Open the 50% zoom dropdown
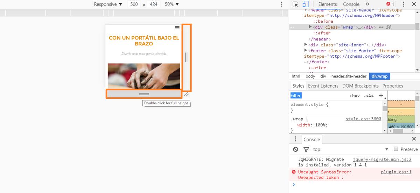 tap(172, 4)
